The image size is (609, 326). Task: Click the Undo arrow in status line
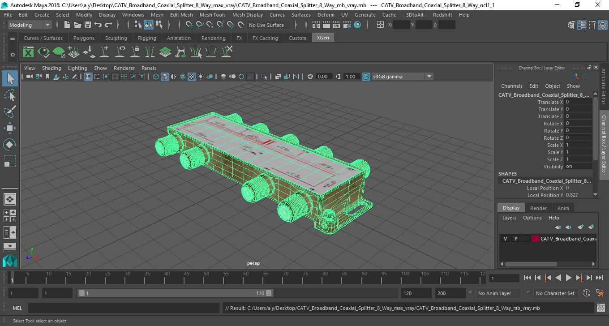click(x=98, y=25)
